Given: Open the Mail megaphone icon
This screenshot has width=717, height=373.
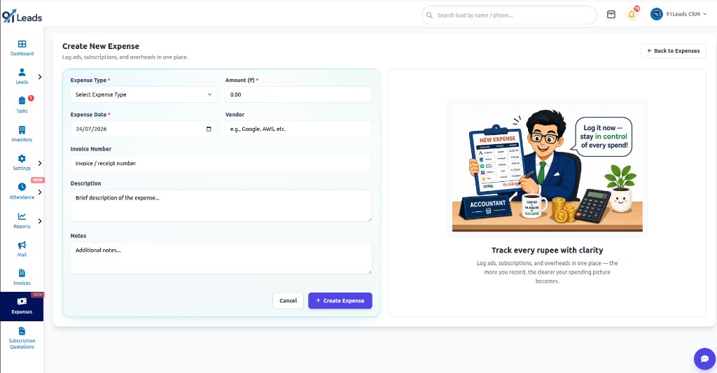Looking at the screenshot, I should pyautogui.click(x=22, y=245).
